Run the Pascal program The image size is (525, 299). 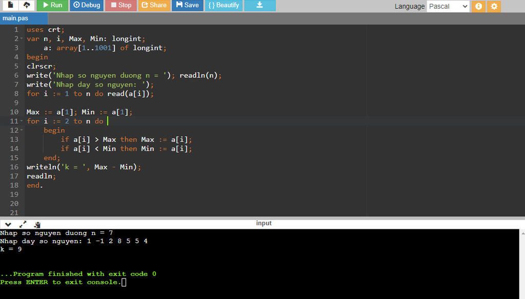pos(52,5)
